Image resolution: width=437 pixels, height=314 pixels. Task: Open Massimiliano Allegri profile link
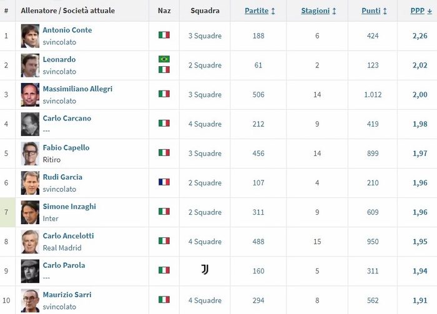77,89
